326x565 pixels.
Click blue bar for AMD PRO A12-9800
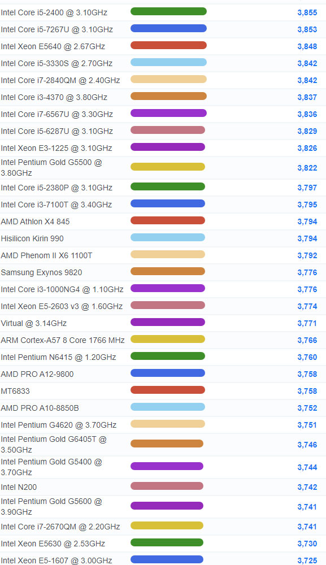pos(167,373)
